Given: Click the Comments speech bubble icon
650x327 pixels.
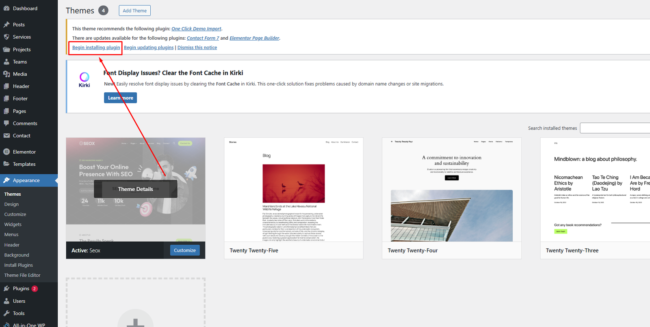Looking at the screenshot, I should click(6, 123).
